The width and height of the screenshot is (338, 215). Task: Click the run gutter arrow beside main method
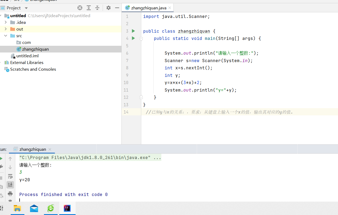coord(133,38)
